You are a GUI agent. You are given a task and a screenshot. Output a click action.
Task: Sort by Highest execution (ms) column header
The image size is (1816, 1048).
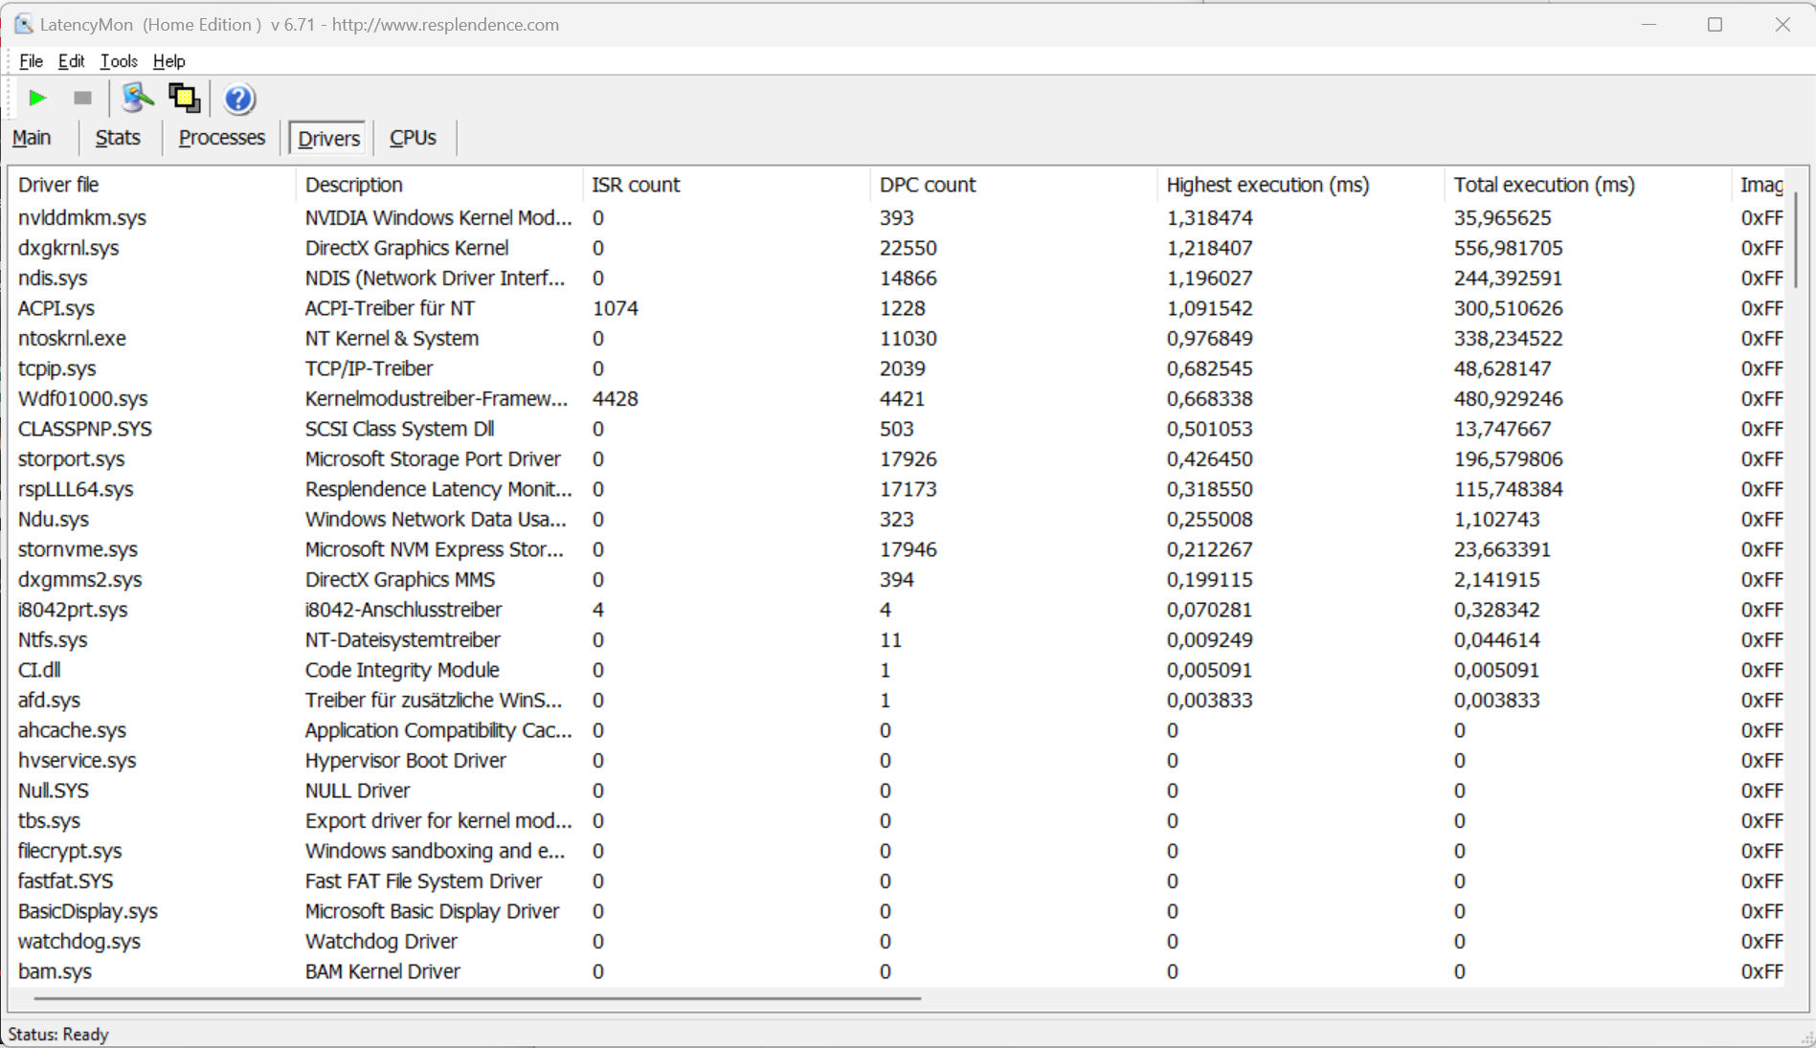click(1267, 185)
